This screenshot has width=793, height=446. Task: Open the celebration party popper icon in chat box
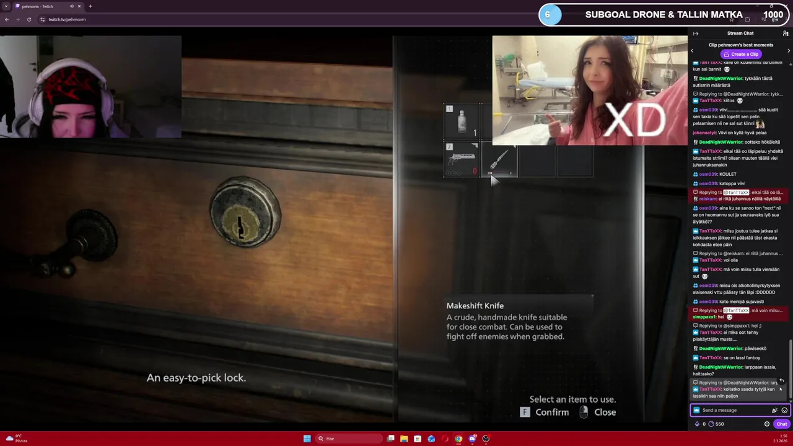(774, 410)
